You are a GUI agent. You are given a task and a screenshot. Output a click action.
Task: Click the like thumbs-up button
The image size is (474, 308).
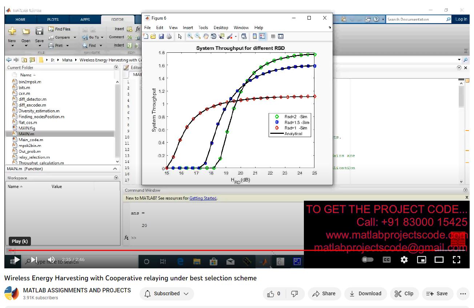point(274,294)
